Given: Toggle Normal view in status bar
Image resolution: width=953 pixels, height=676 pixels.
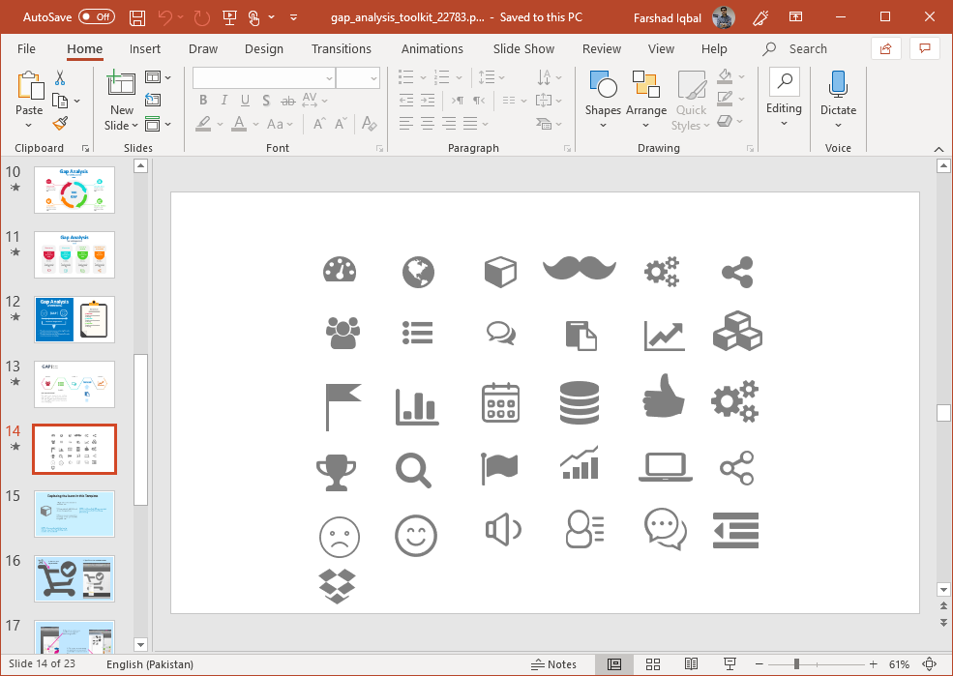Looking at the screenshot, I should coord(614,664).
